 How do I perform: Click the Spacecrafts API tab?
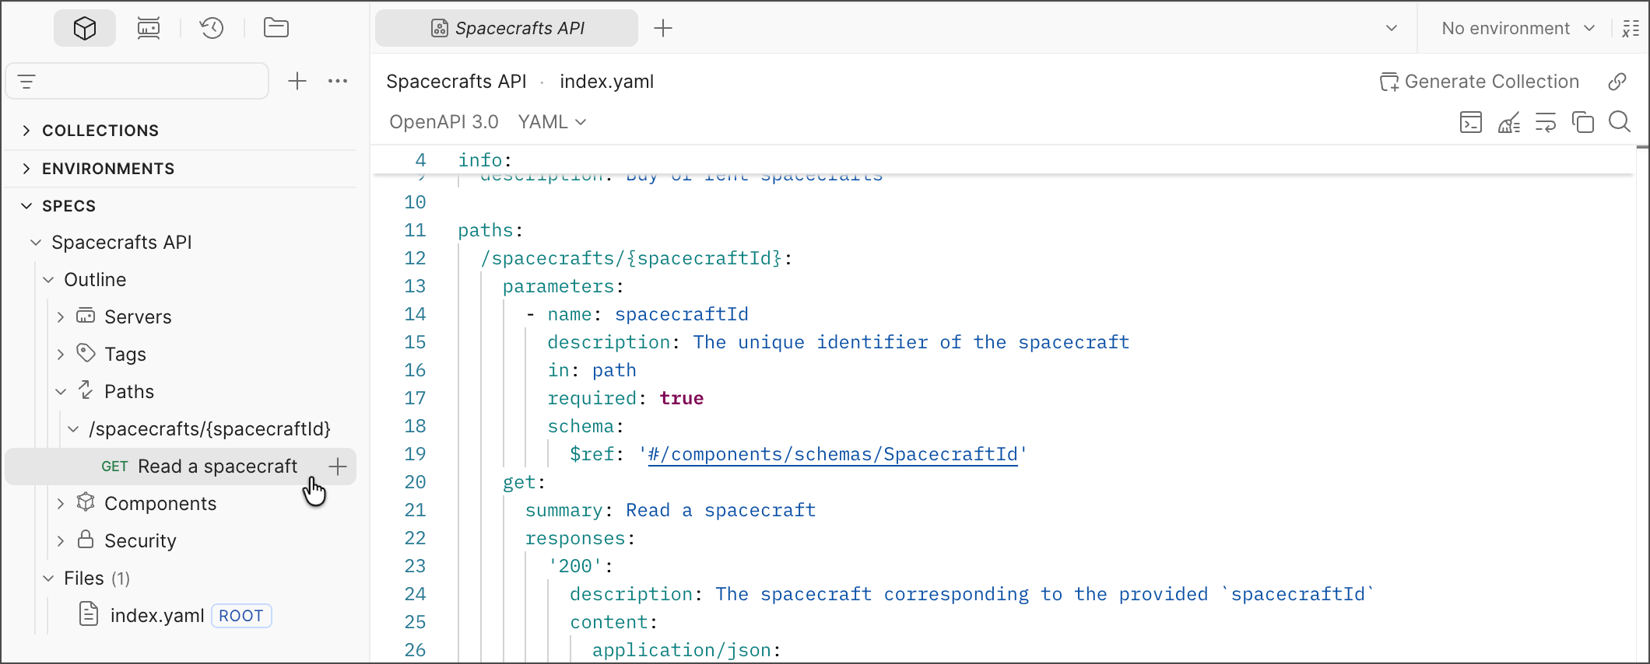[x=507, y=29]
